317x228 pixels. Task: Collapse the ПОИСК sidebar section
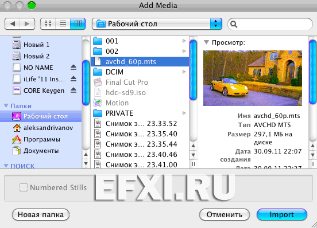[x=6, y=166]
